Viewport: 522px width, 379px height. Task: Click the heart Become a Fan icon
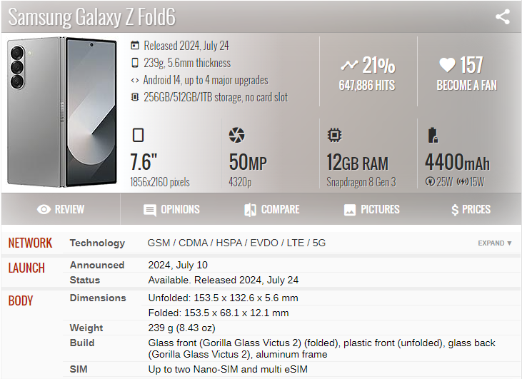(447, 66)
